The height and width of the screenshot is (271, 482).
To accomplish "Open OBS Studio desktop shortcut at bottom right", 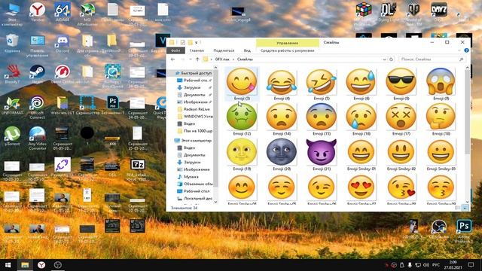I will click(x=439, y=230).
